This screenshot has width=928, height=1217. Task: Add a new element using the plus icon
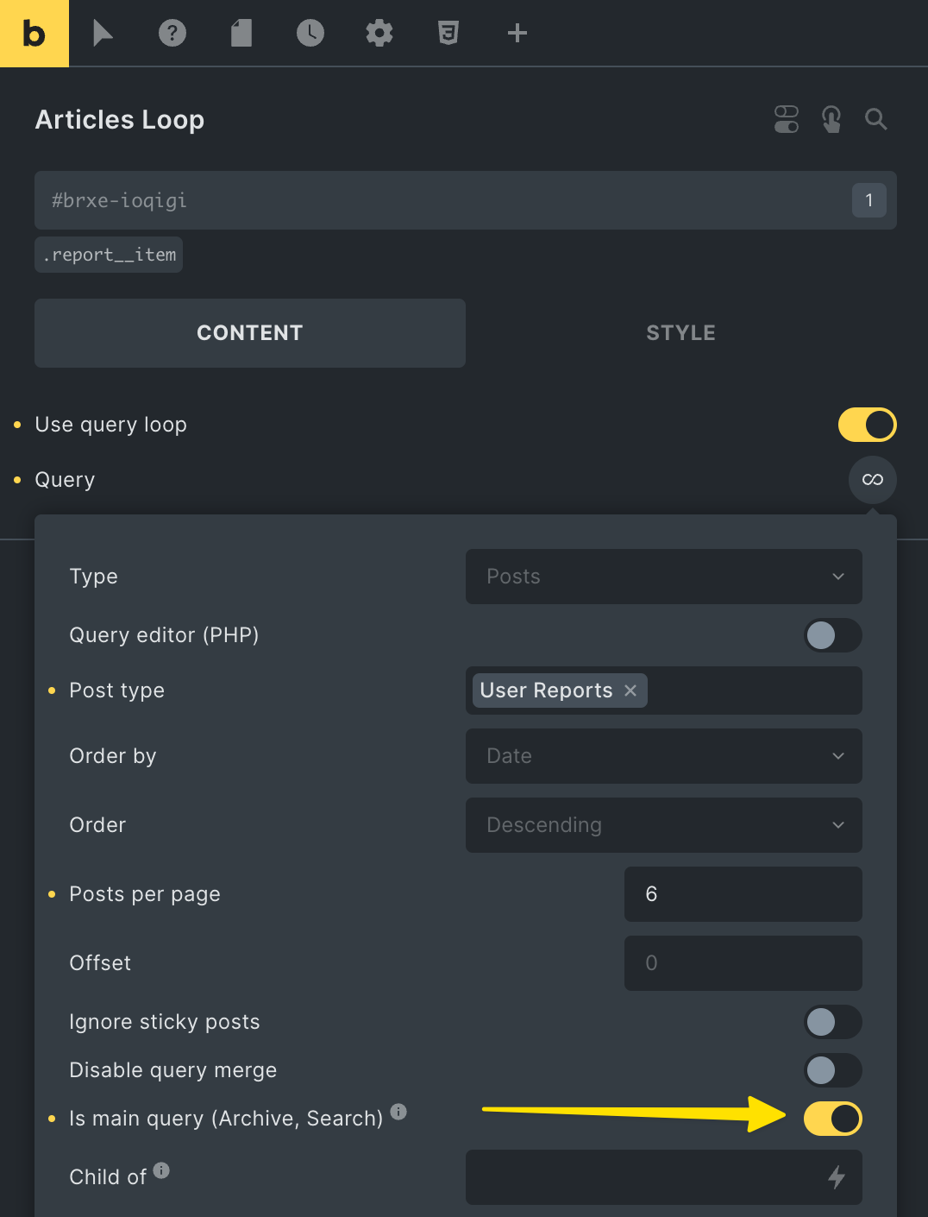(517, 33)
